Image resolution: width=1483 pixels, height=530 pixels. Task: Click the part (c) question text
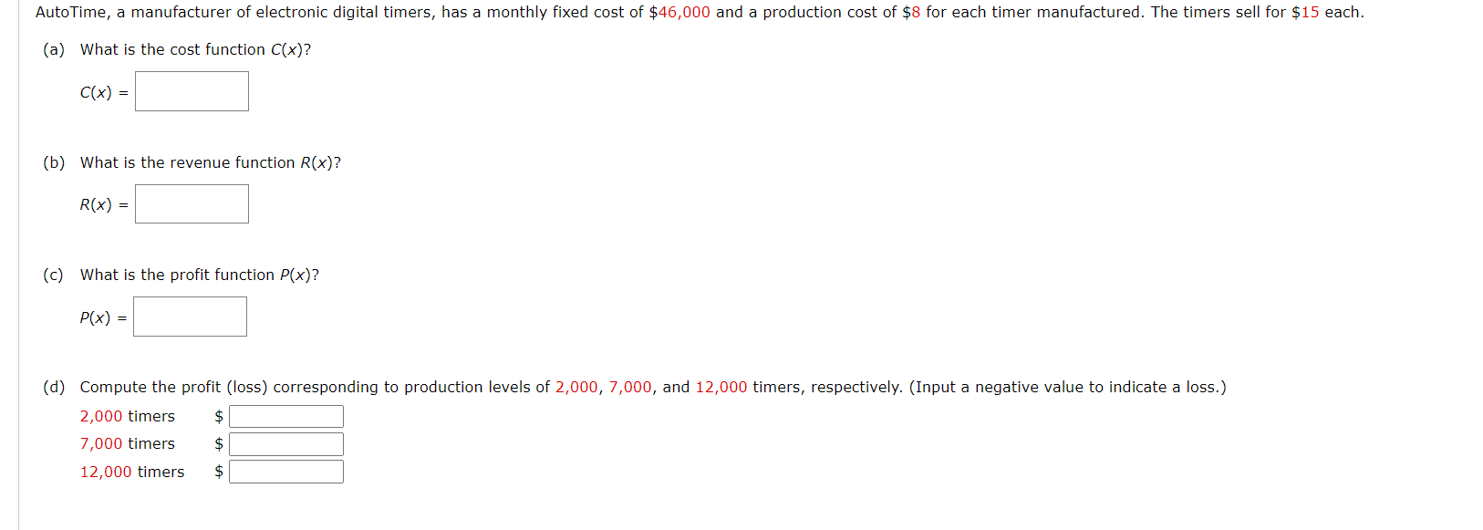click(199, 274)
